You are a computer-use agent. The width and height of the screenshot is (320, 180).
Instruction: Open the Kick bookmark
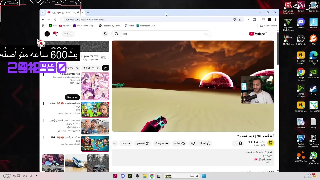tap(53, 26)
